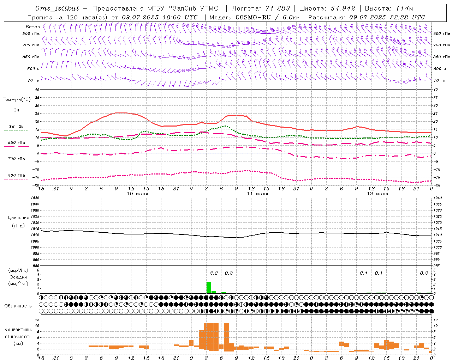Click the model name 'COSMO-RU / 6.6км'
The image size is (452, 361).
[267, 17]
